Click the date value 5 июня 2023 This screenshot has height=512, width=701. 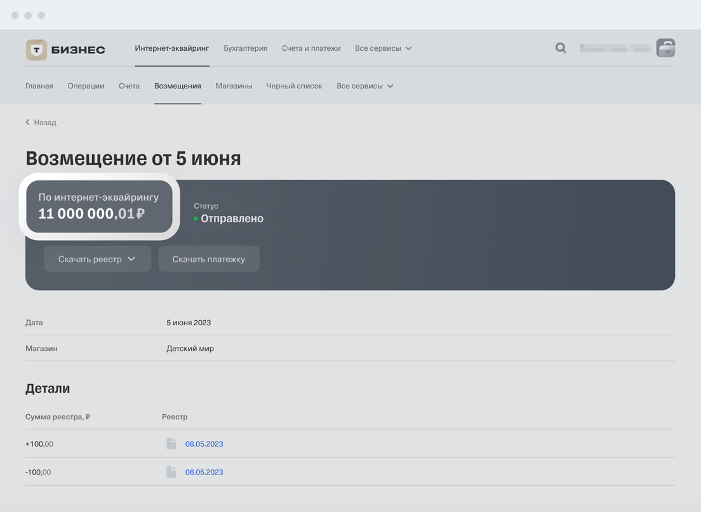click(x=189, y=323)
